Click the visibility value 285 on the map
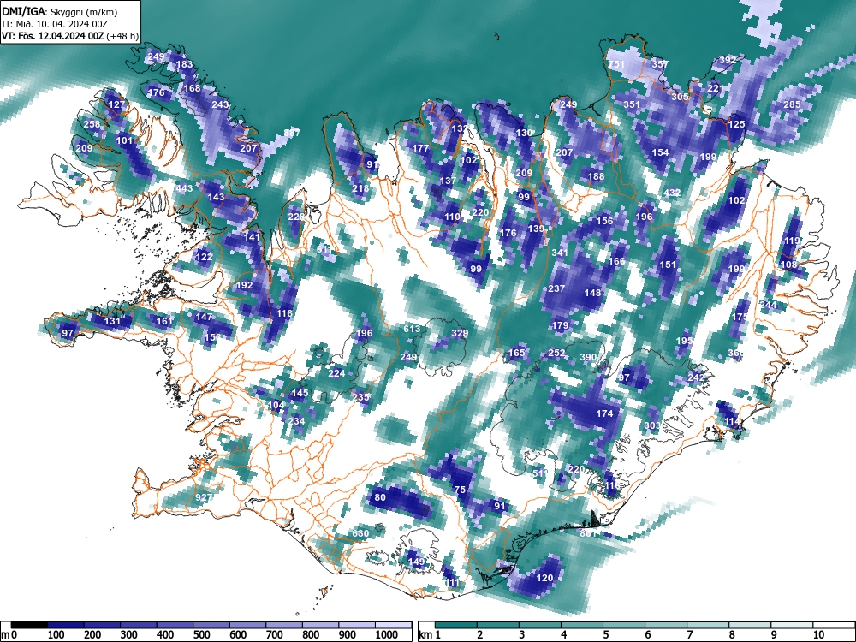This screenshot has height=642, width=856. click(x=792, y=104)
